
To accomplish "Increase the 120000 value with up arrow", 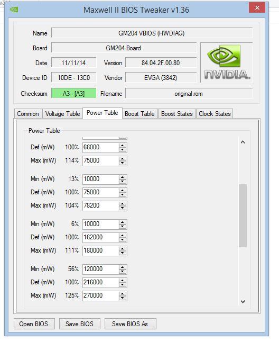I will (x=123, y=267).
